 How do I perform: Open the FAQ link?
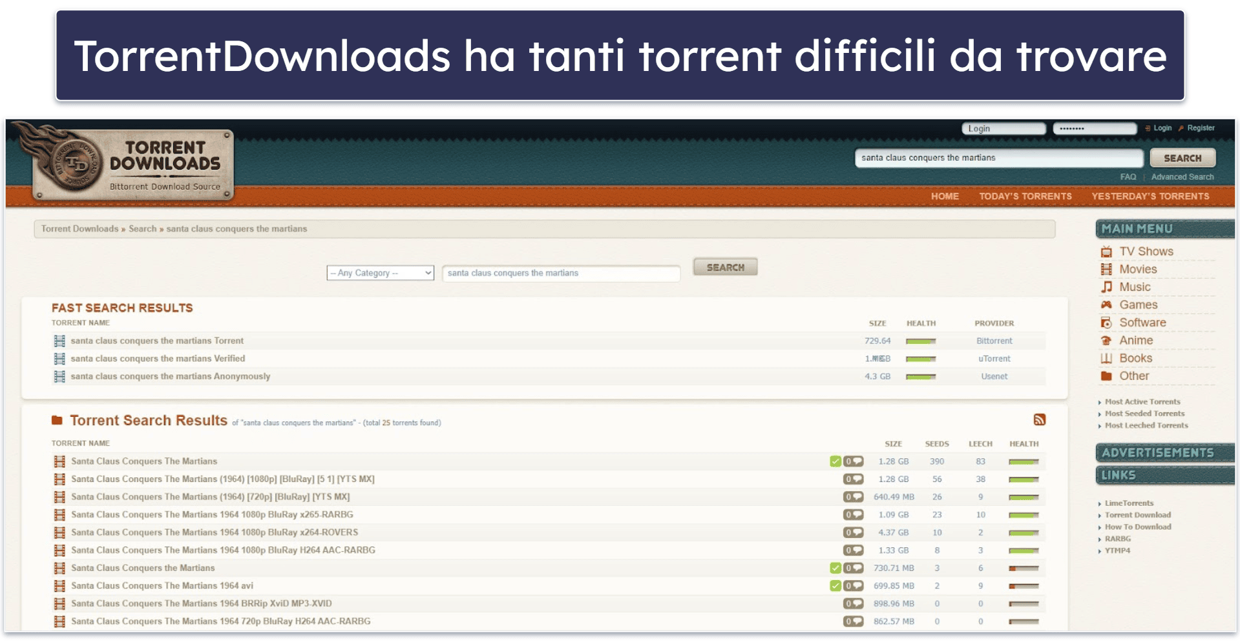tap(1128, 177)
